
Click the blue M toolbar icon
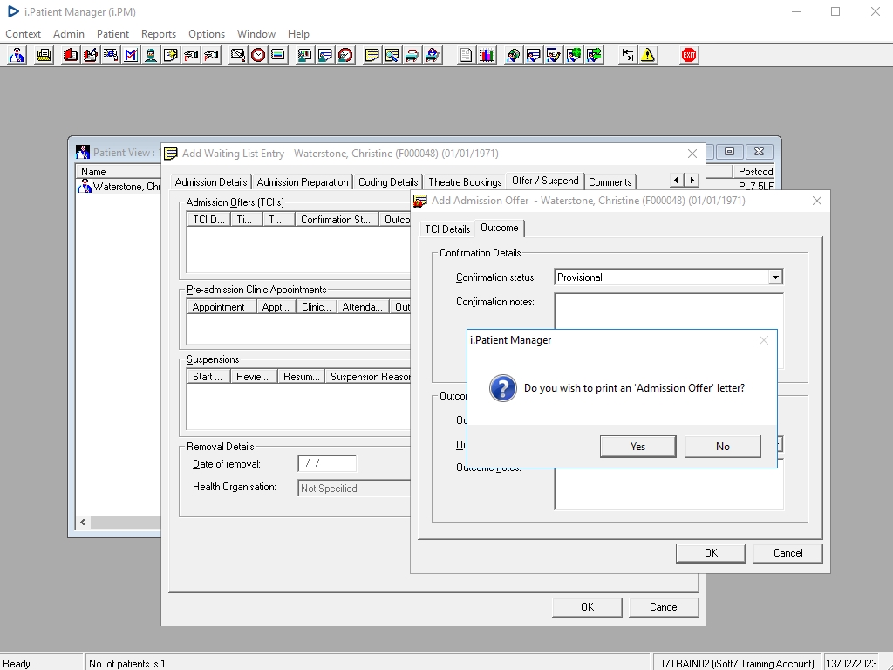(x=131, y=55)
